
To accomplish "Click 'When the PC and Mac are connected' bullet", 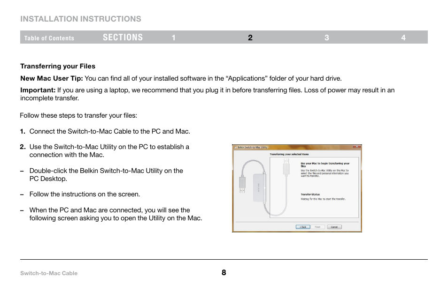I will (116, 214).
